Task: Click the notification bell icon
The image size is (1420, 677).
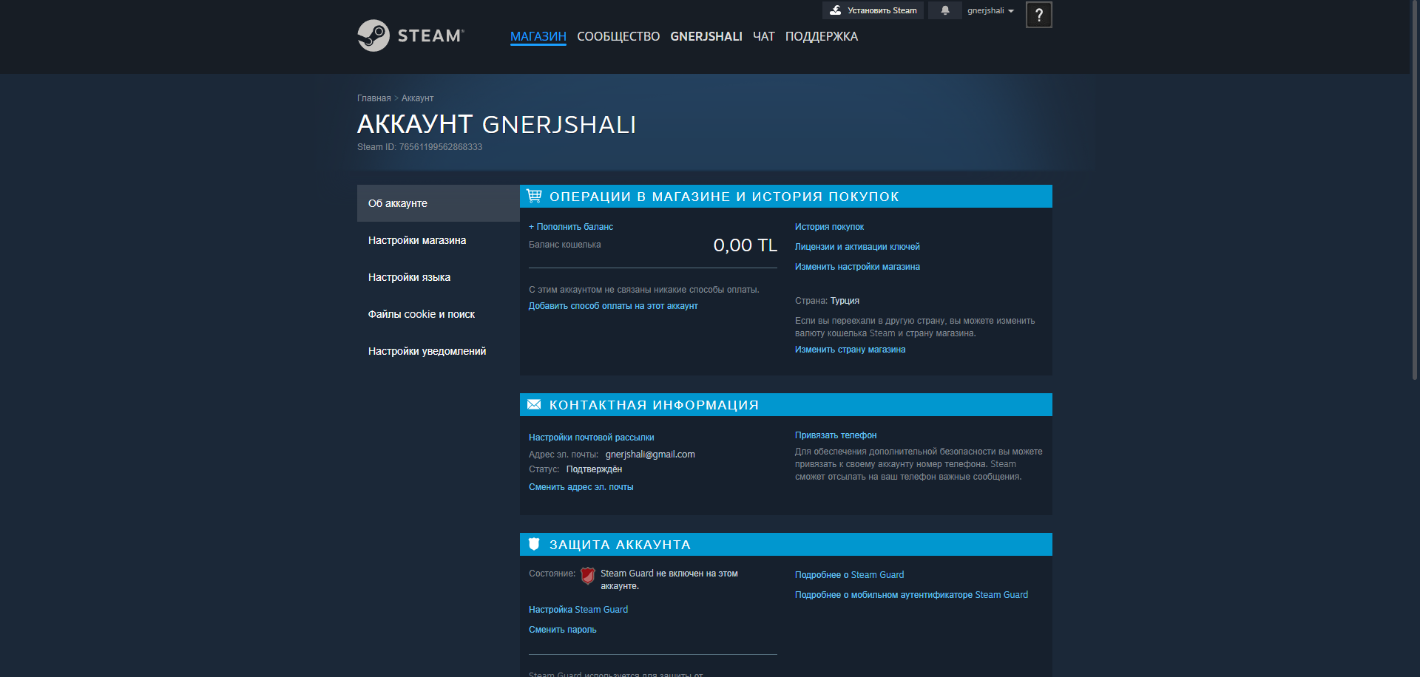Action: click(944, 10)
